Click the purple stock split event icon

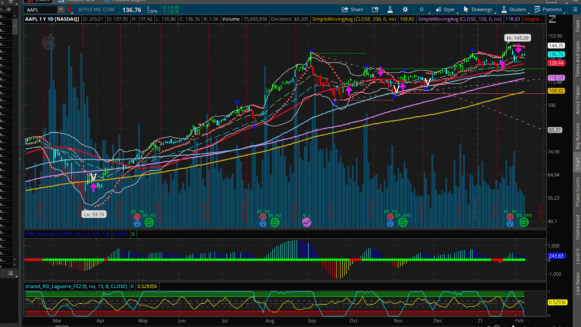coord(306,223)
